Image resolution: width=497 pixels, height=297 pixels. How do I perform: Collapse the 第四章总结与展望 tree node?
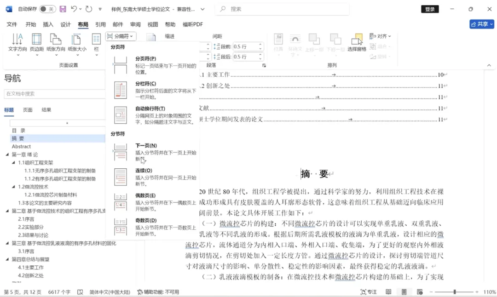[x=7, y=259]
